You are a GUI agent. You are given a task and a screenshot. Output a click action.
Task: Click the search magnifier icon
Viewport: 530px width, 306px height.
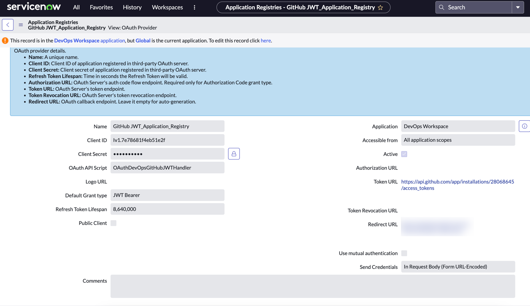click(x=442, y=7)
